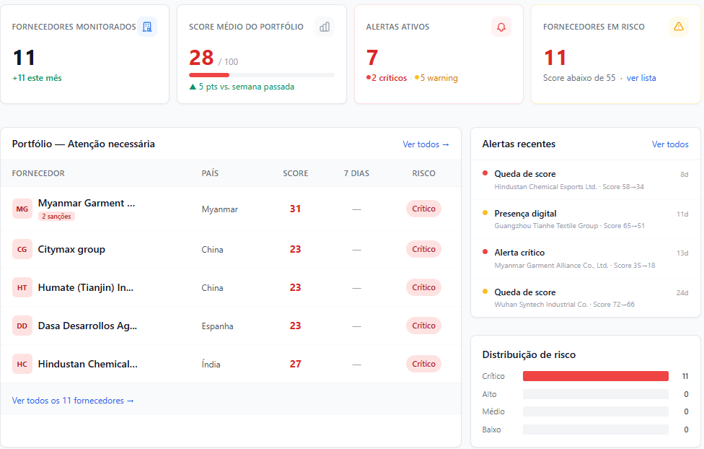This screenshot has width=704, height=449.
Task: Select the CG avatar for Citymax group
Action: (22, 249)
